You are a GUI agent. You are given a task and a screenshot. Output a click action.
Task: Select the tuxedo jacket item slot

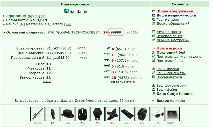click(x=82, y=114)
